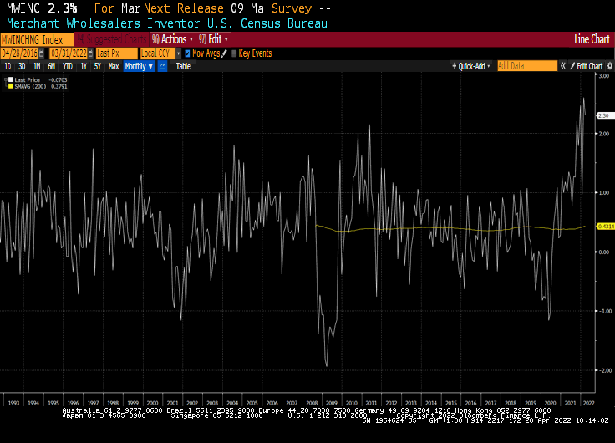The width and height of the screenshot is (615, 443).
Task: Select the 1D range tab
Action: [x=8, y=66]
